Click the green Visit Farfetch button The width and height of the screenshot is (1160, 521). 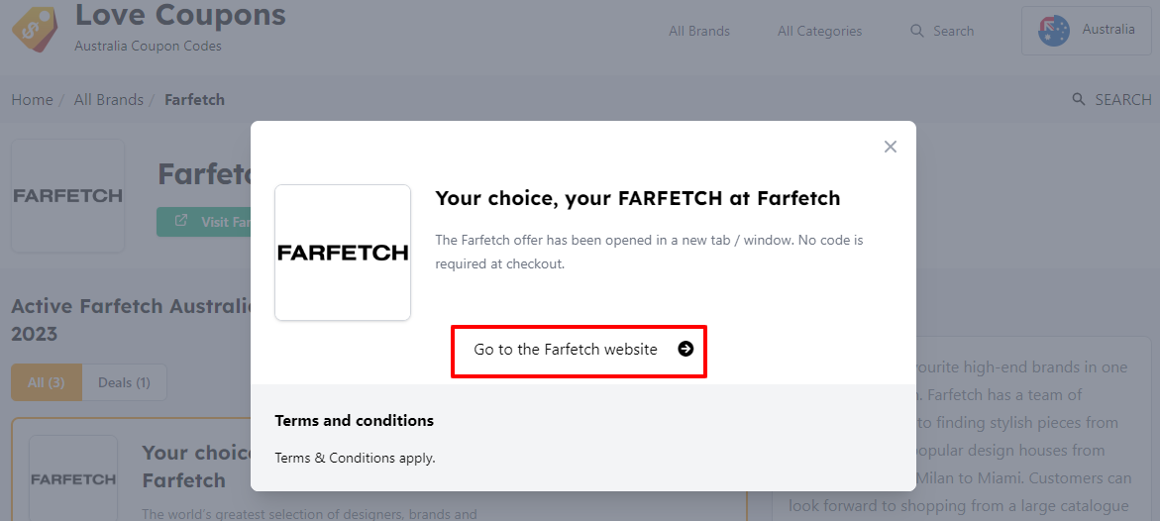click(205, 222)
